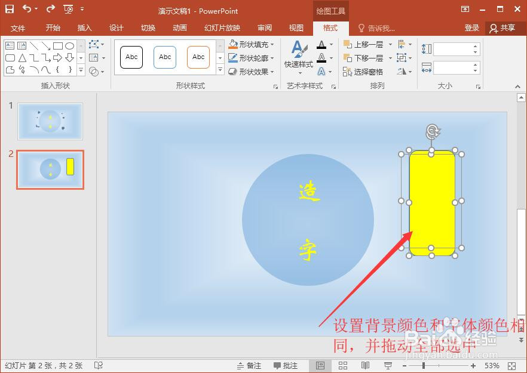Select the down block arrow shape
This screenshot has height=373, width=527.
[69, 58]
